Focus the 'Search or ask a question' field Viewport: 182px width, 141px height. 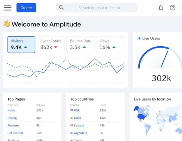pyautogui.click(x=97, y=8)
